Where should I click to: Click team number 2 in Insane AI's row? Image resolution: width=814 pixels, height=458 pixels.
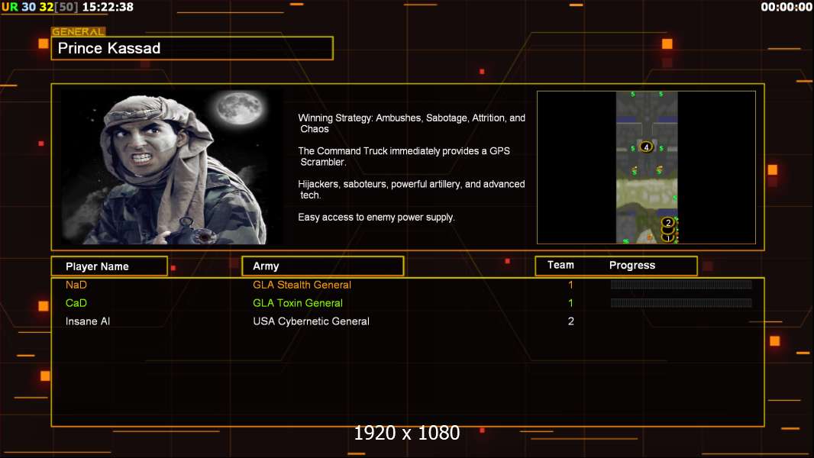(x=571, y=321)
